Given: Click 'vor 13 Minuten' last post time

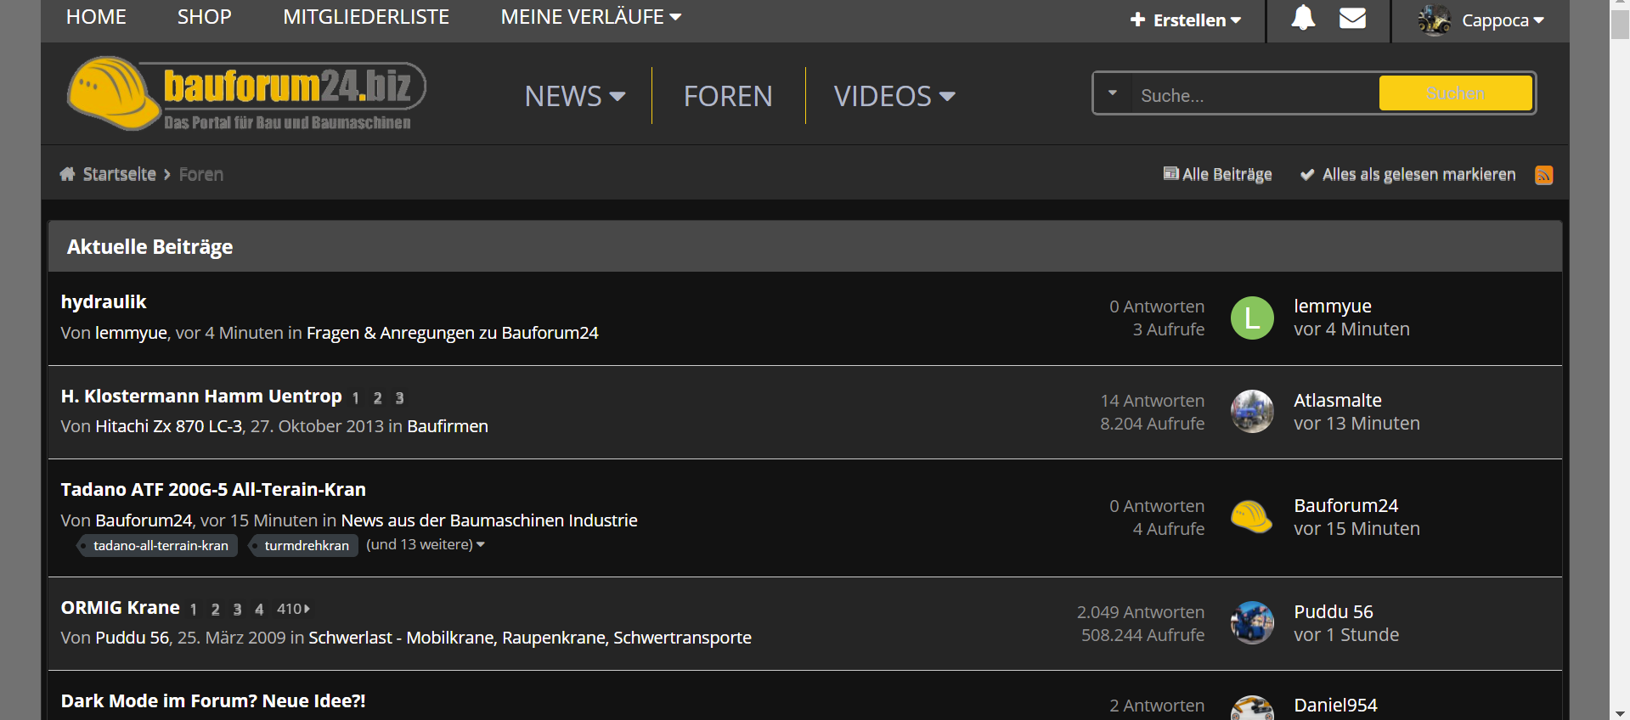Looking at the screenshot, I should [x=1356, y=423].
